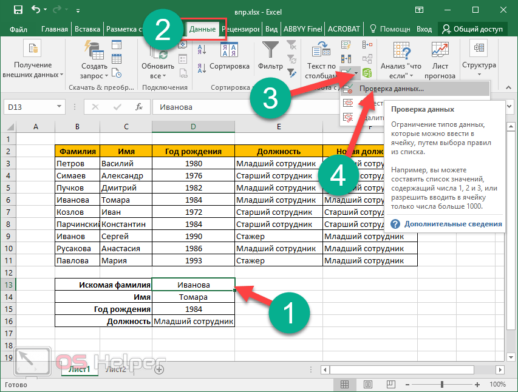Click the Filter funnel icon
This screenshot has width=518, height=392.
click(x=270, y=50)
